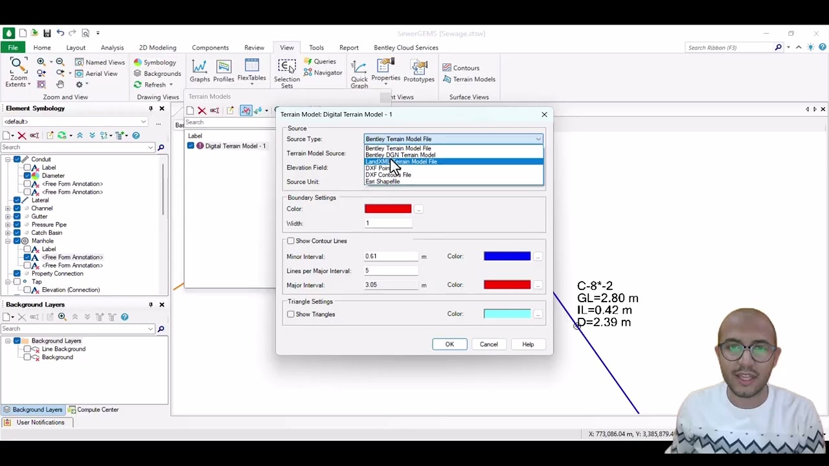The image size is (829, 466).
Task: Switch to the Analysis ribbon tab
Action: point(112,47)
